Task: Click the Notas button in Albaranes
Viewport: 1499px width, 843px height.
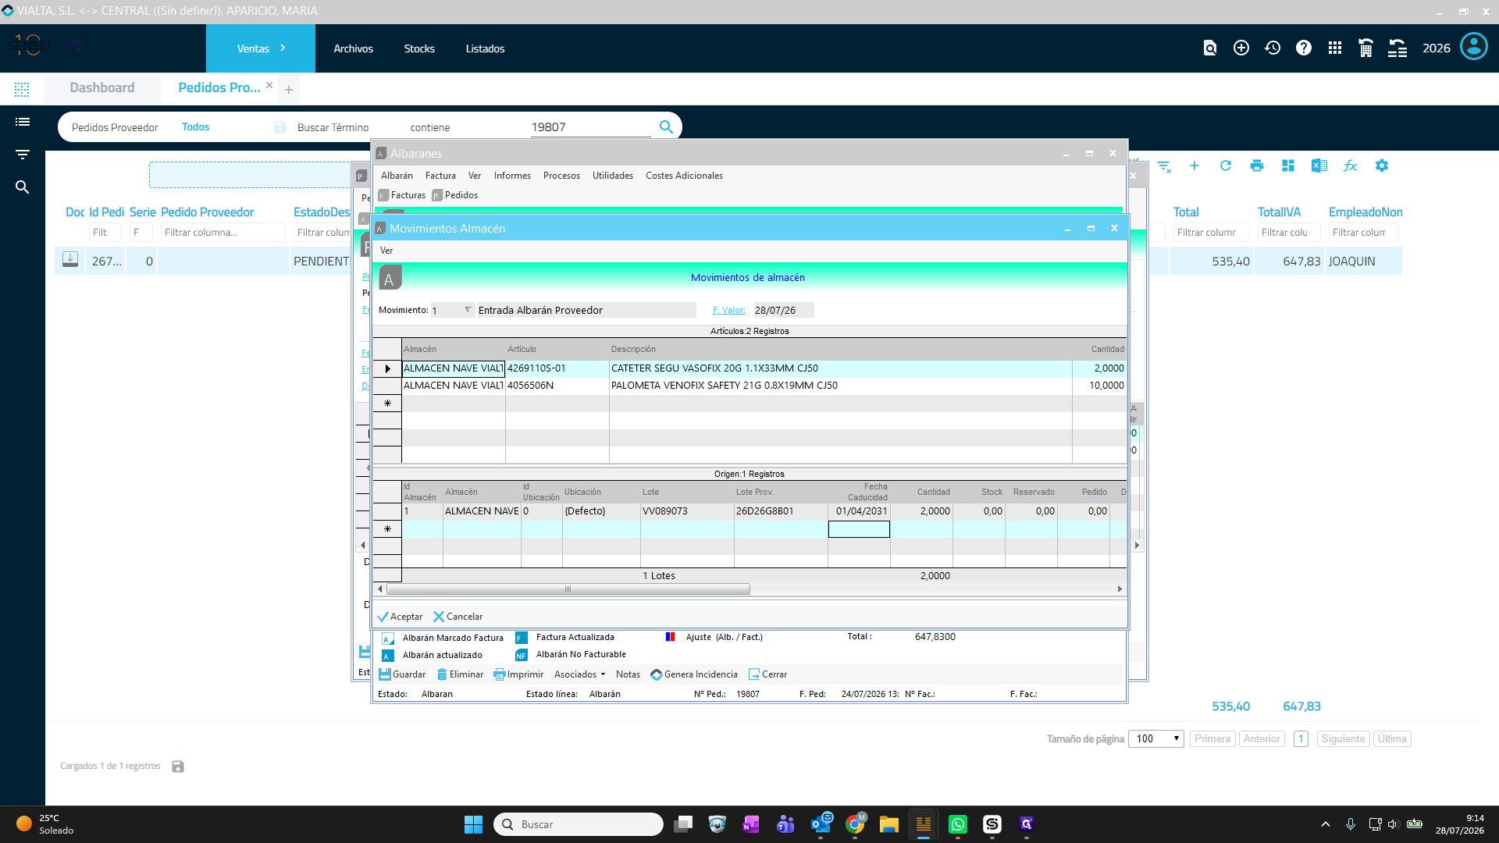Action: [x=628, y=674]
